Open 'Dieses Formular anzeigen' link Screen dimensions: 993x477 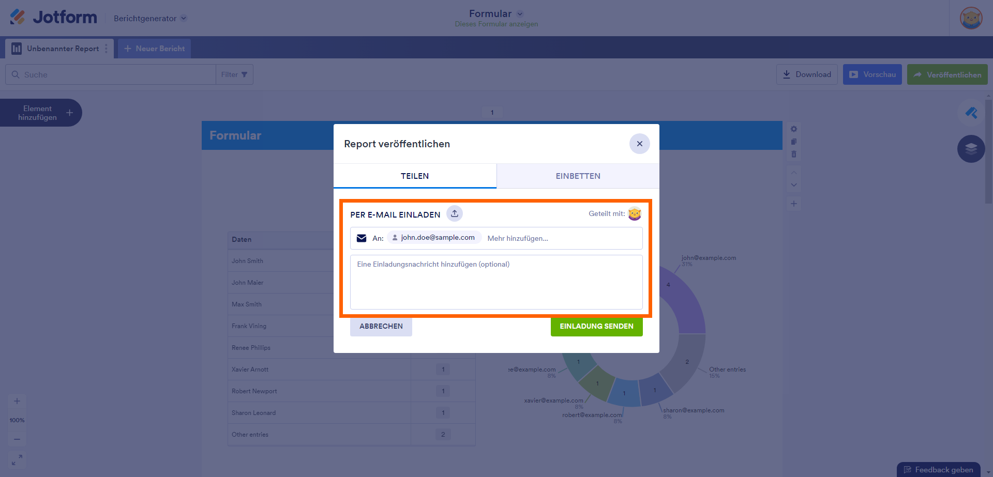pos(496,24)
